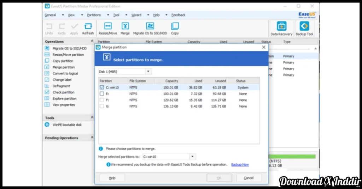Expand the Partitions menu arrow
This screenshot has width=362, height=189.
(x=108, y=15)
